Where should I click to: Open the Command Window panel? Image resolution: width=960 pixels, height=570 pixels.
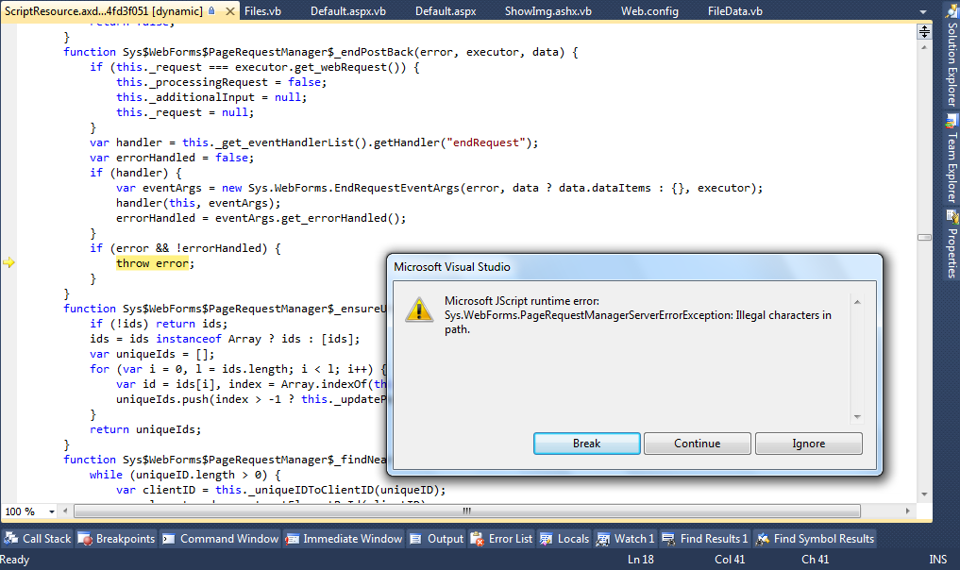(x=229, y=539)
